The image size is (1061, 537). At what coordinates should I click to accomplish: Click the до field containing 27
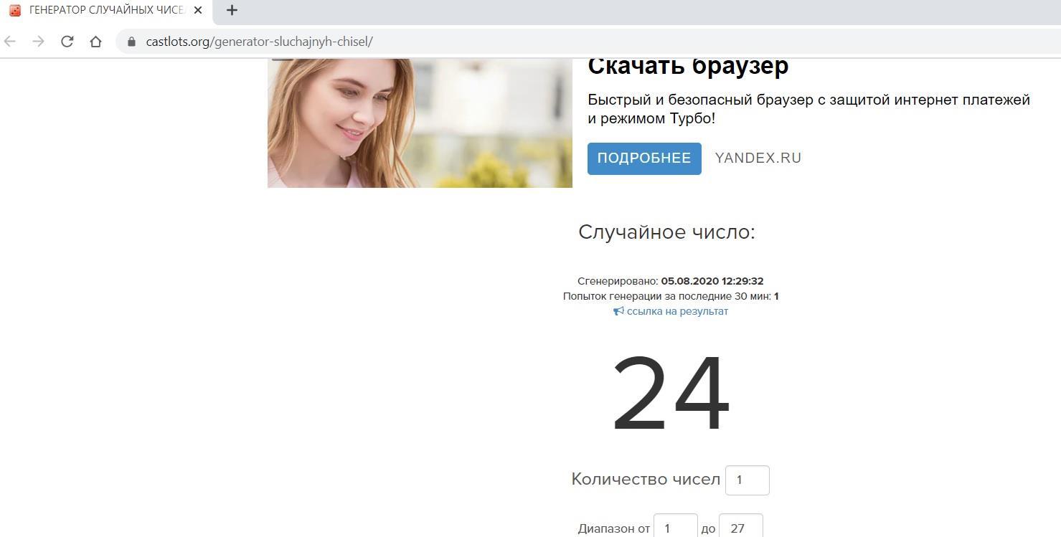[x=740, y=528]
